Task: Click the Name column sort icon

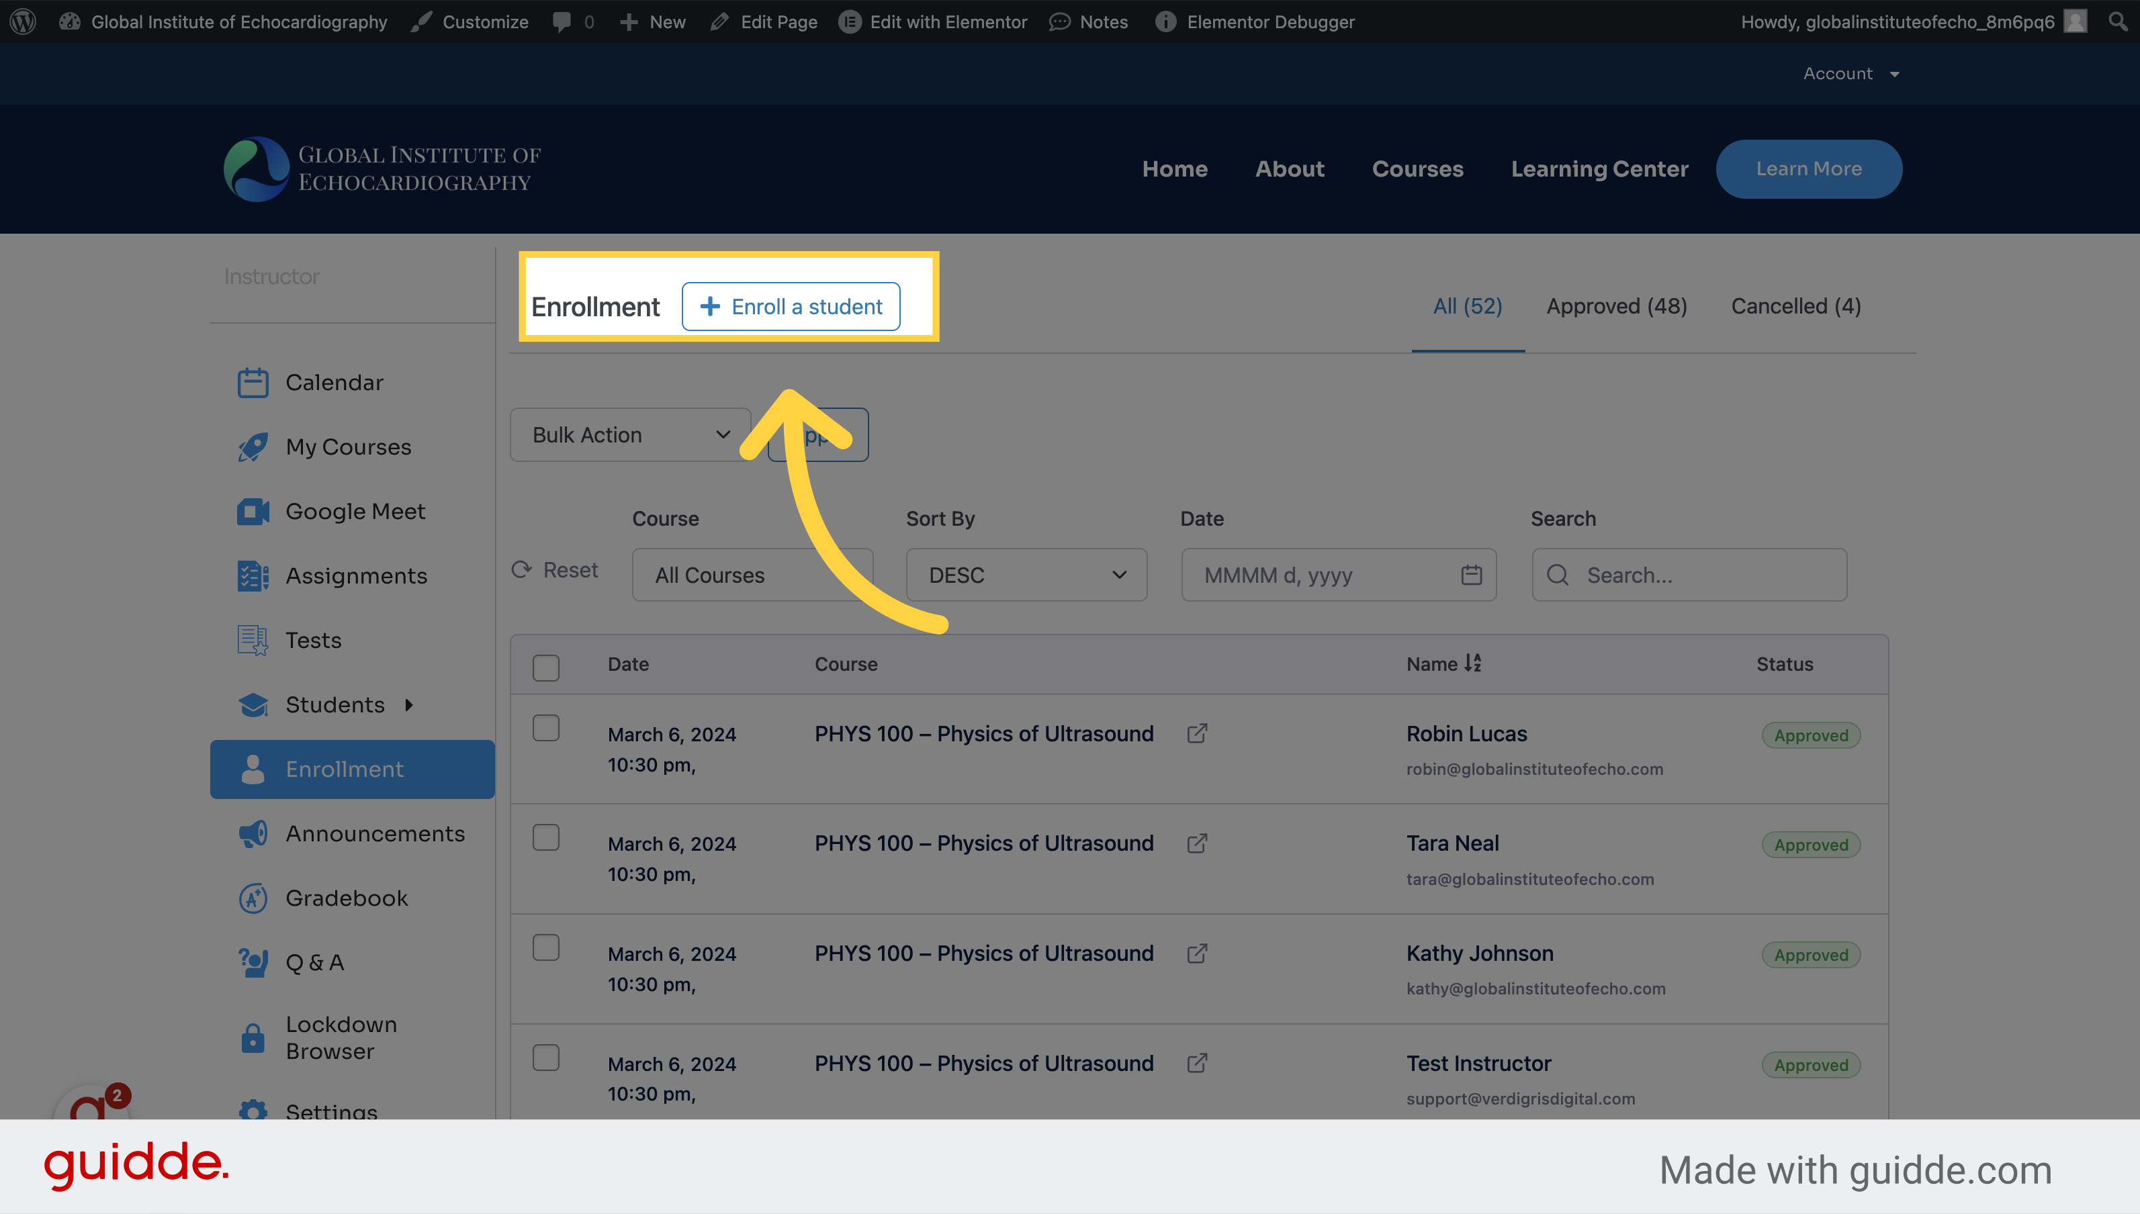Action: click(x=1473, y=663)
